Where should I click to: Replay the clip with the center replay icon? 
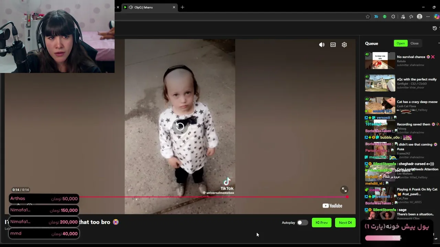coord(180,127)
